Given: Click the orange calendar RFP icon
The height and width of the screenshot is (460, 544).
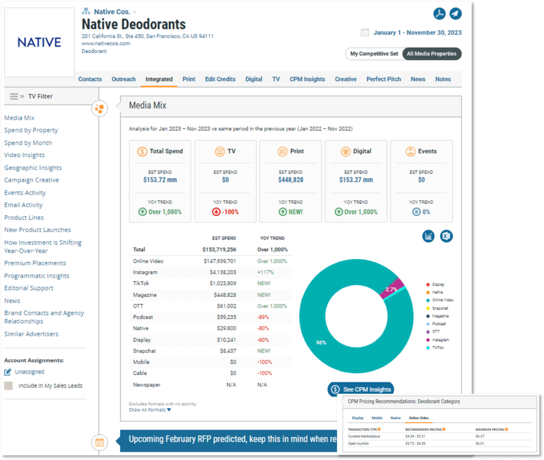Looking at the screenshot, I should click(99, 442).
